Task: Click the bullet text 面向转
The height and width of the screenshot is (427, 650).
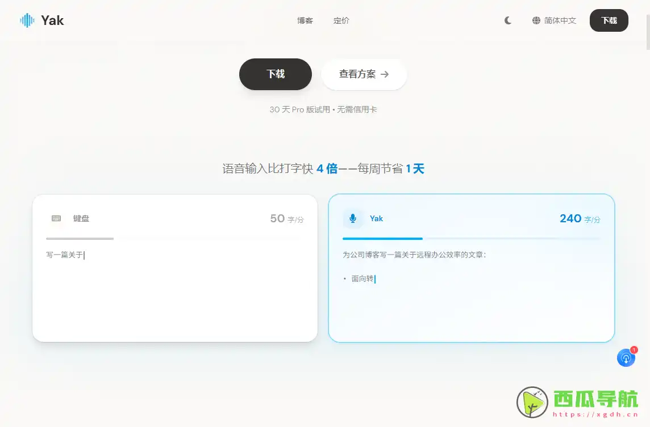Action: pos(363,279)
